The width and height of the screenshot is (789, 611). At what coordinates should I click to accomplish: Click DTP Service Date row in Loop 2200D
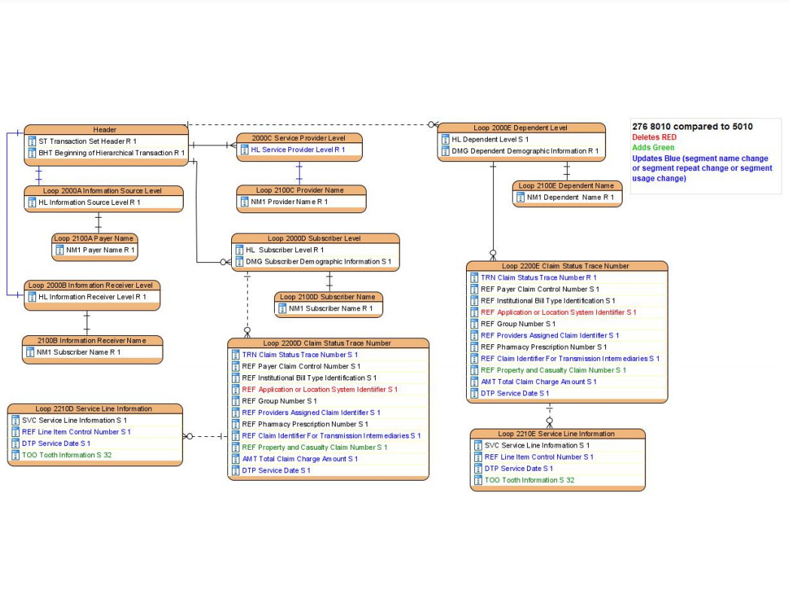coord(276,470)
